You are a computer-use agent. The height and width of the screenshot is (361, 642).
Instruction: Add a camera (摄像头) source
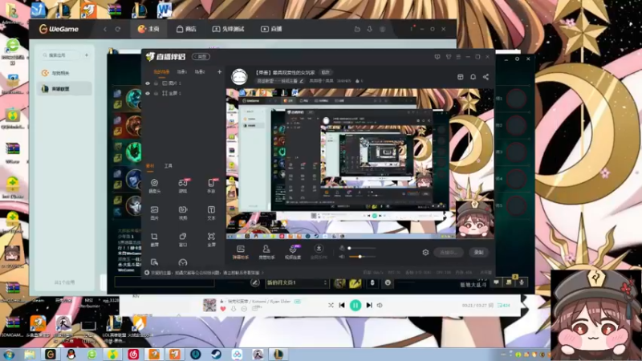[154, 186]
